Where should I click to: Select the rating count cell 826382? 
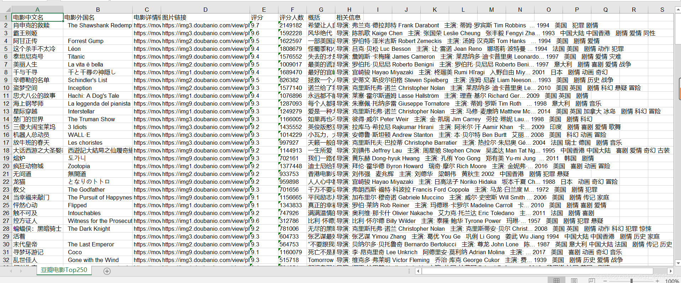292,80
